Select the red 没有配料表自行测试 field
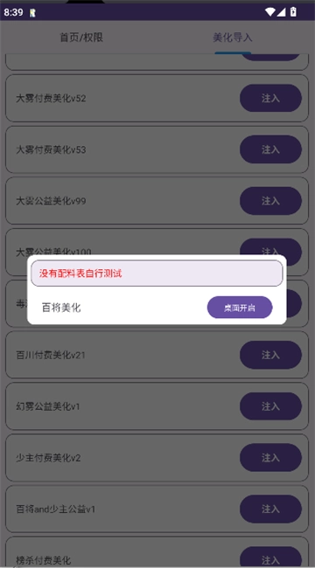Screen dimensions: 315x568 pos(157,274)
